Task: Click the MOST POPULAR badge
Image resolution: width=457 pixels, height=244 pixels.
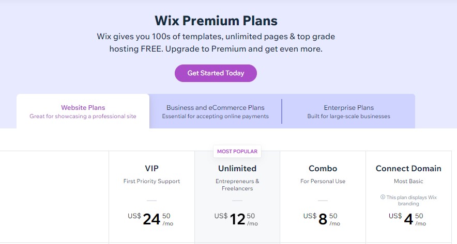Action: click(237, 151)
